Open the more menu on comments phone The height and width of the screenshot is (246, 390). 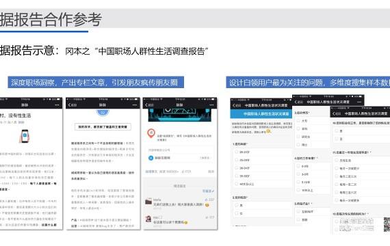(211, 105)
